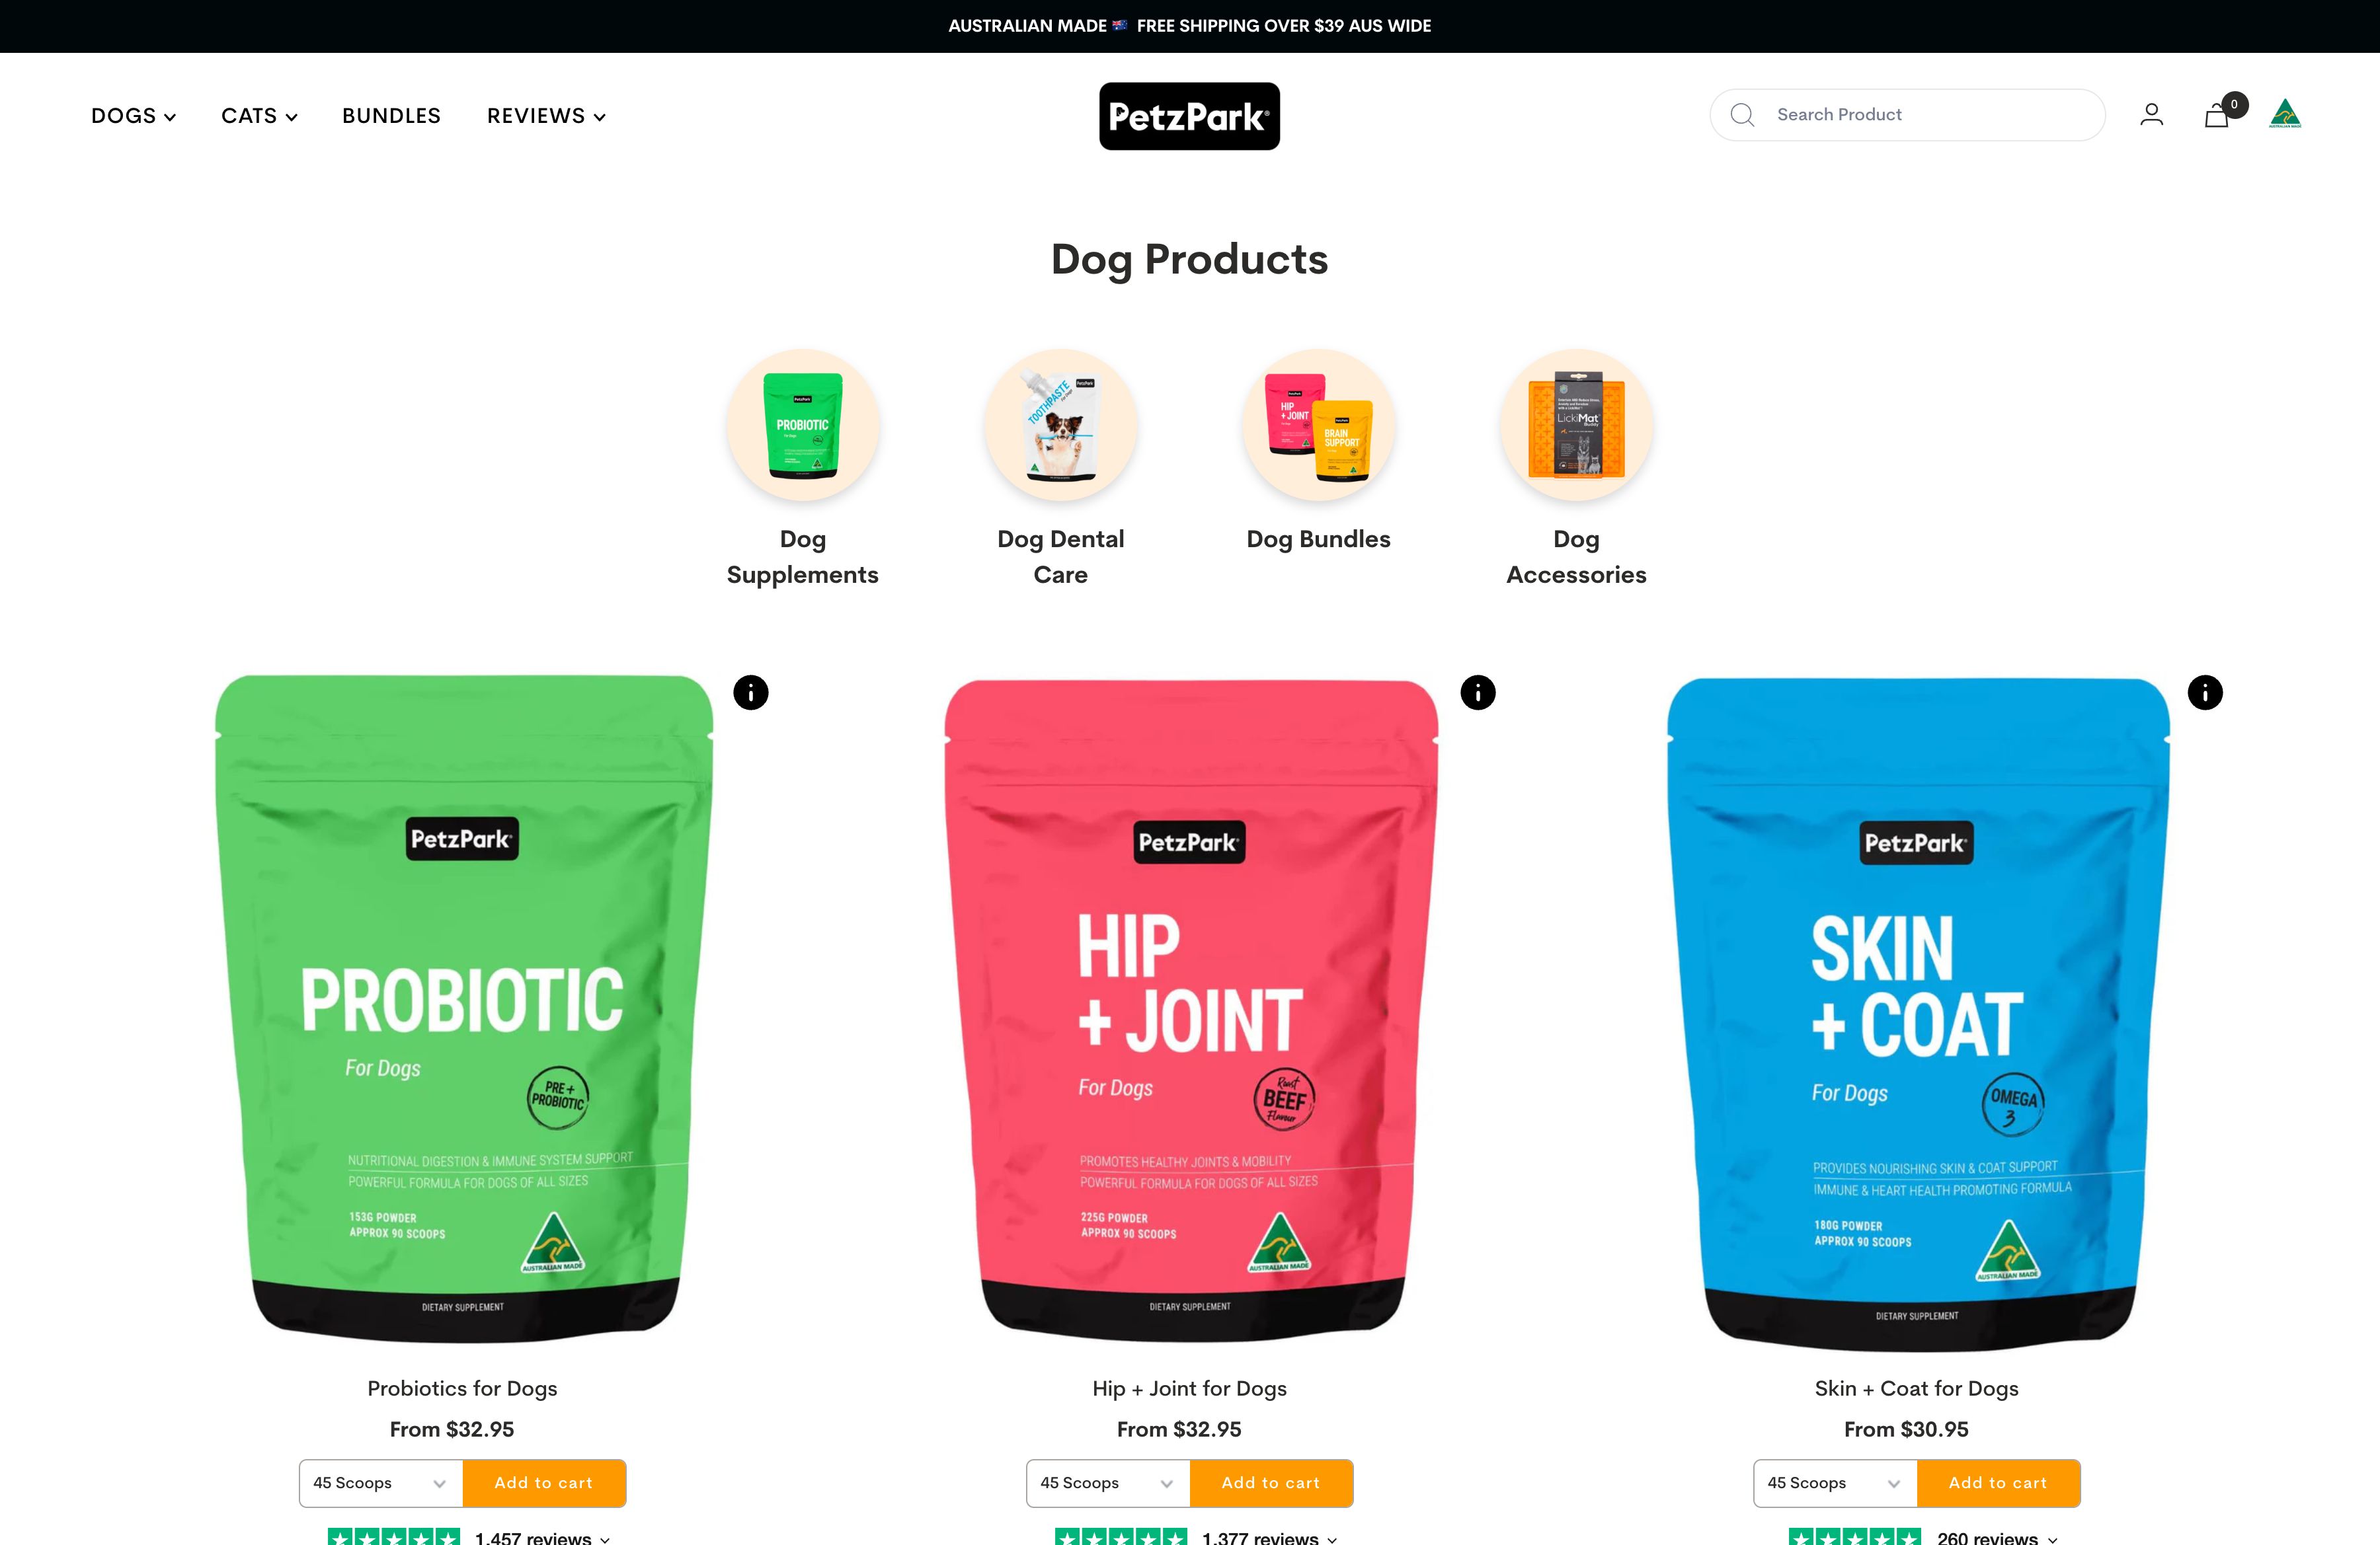This screenshot has height=1545, width=2380.
Task: Add Hip + Joint to cart
Action: [1271, 1483]
